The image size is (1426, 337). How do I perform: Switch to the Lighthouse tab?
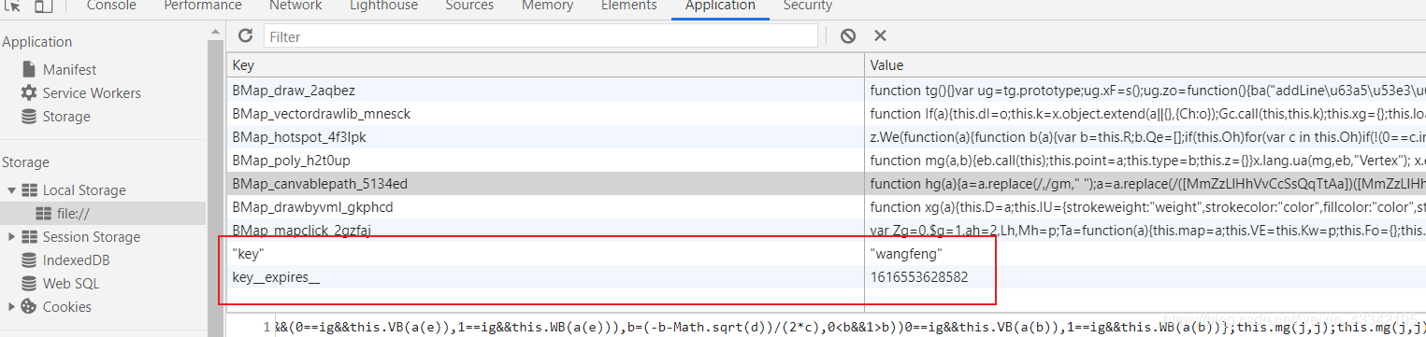pyautogui.click(x=383, y=7)
